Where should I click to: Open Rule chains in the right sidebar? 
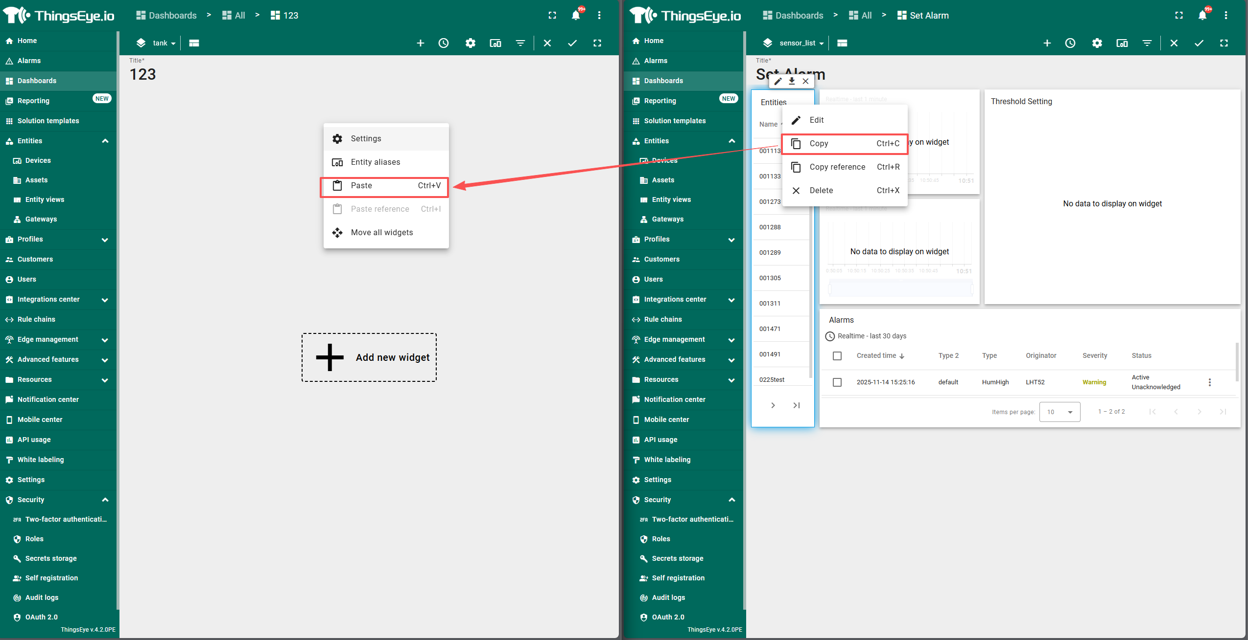click(663, 319)
